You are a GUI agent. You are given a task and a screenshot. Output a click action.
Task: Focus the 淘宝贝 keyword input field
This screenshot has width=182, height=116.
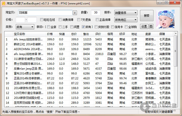click(x=45, y=13)
